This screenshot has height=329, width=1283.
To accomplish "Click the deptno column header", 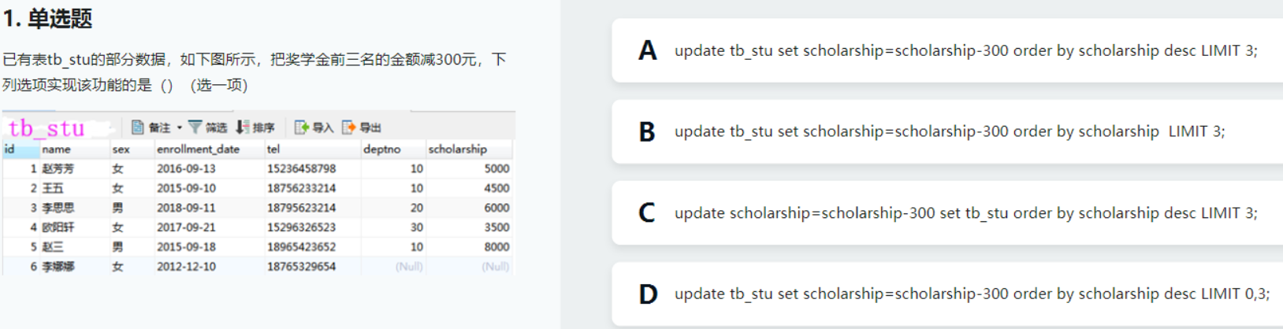I will tap(382, 149).
